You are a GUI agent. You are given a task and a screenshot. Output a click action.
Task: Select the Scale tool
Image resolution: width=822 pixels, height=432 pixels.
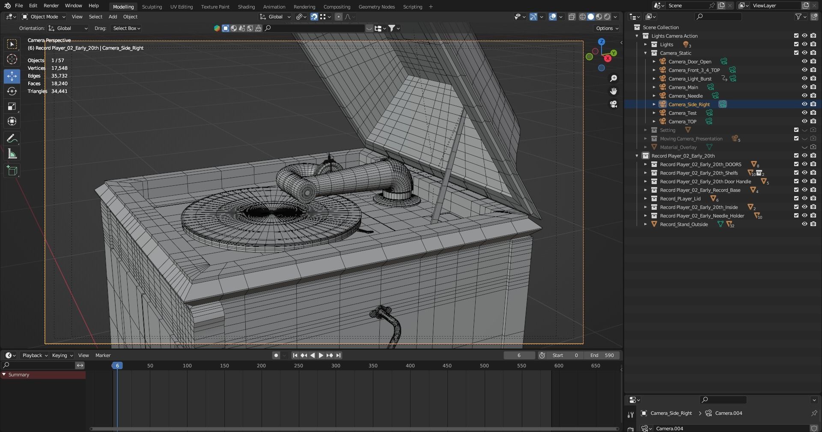12,107
